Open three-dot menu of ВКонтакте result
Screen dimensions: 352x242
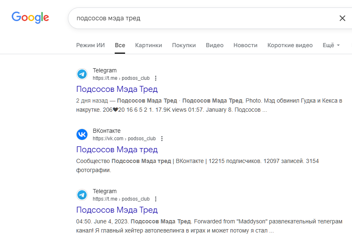(x=162, y=139)
